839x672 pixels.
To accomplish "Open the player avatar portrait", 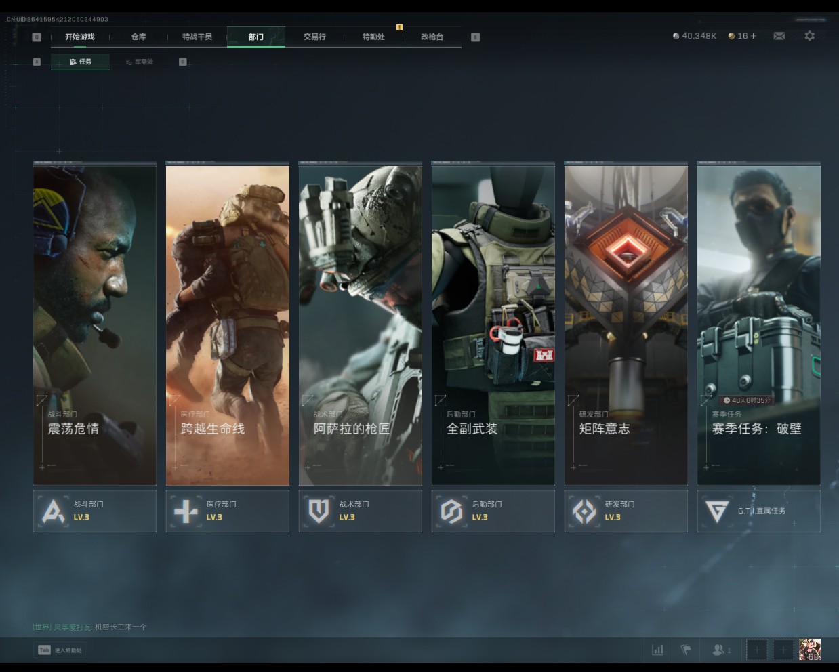I will tap(810, 650).
